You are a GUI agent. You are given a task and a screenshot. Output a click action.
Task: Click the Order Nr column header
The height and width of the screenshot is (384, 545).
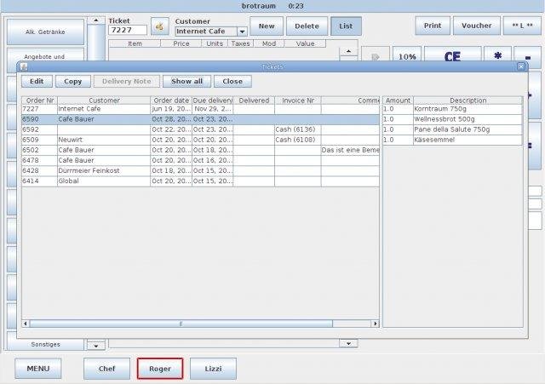tap(40, 100)
